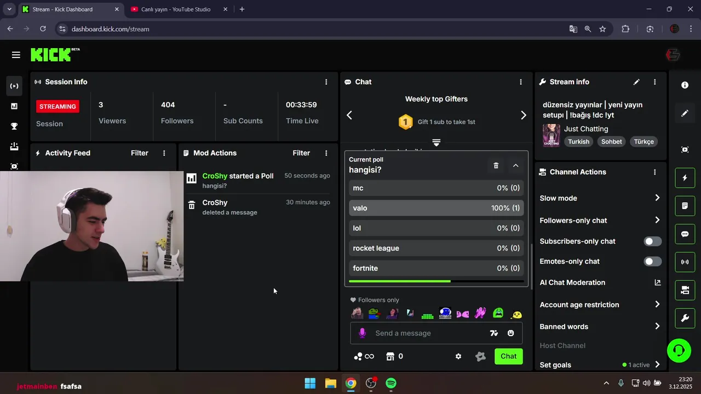Open Activity Feed three-dot menu

pyautogui.click(x=164, y=153)
